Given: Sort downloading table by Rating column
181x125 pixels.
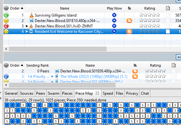Looking at the screenshot, I should pos(150,8).
